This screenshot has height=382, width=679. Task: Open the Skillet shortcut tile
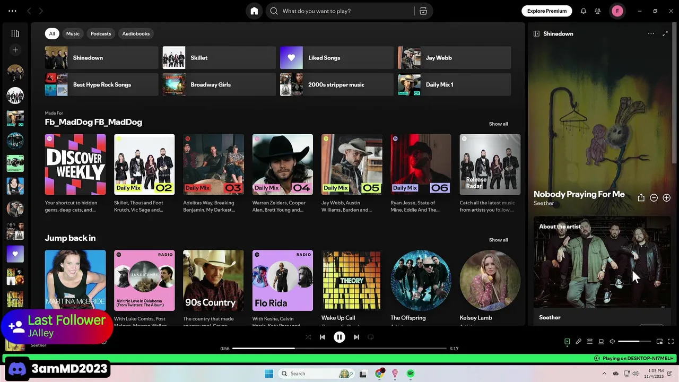click(219, 58)
